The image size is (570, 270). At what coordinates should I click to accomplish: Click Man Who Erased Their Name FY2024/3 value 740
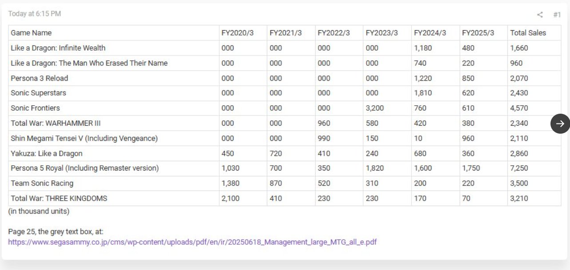pyautogui.click(x=420, y=63)
